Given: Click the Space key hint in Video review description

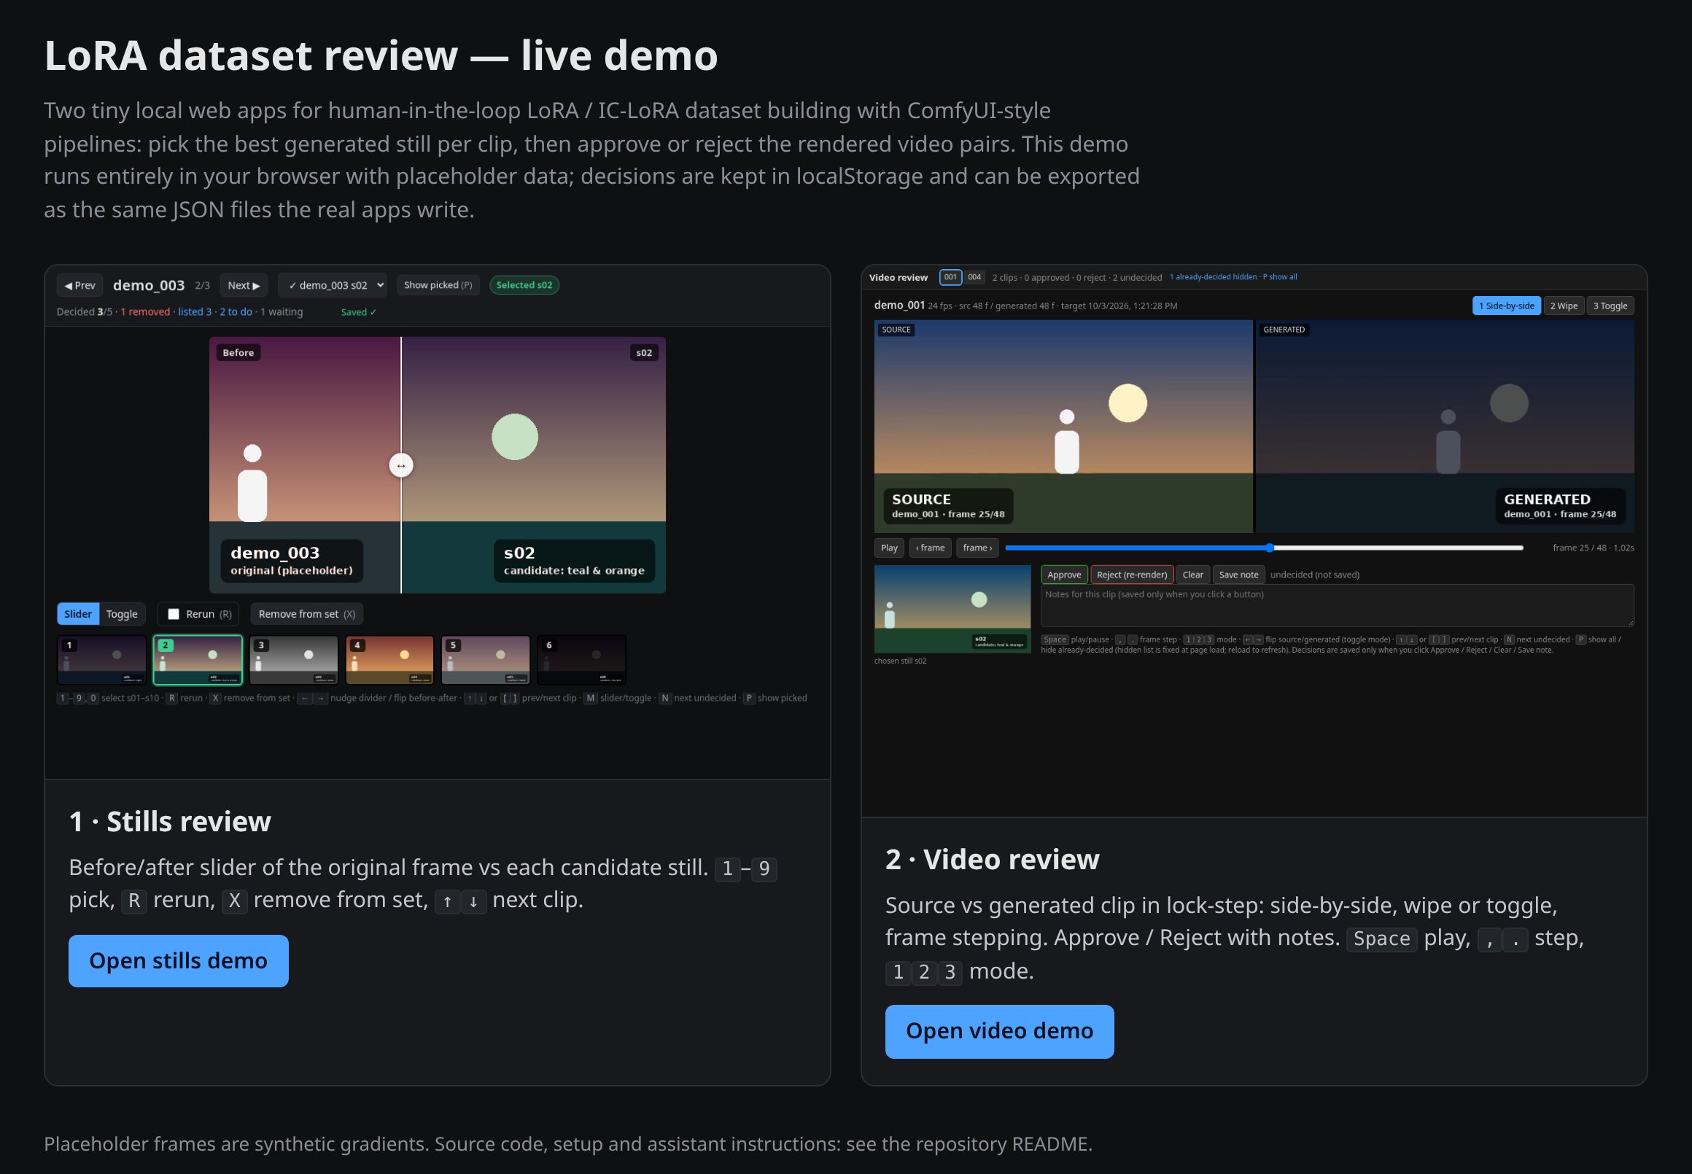Looking at the screenshot, I should (1381, 939).
